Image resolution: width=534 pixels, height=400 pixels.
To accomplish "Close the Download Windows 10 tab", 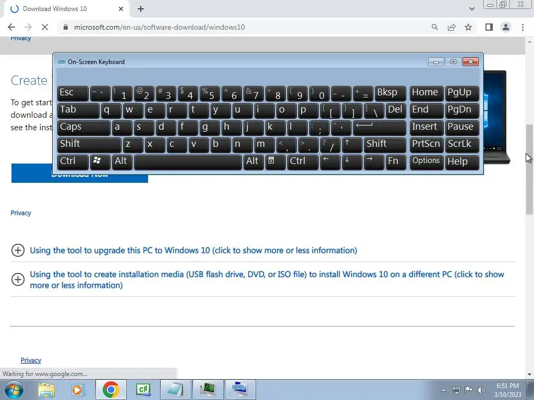I will [x=121, y=9].
